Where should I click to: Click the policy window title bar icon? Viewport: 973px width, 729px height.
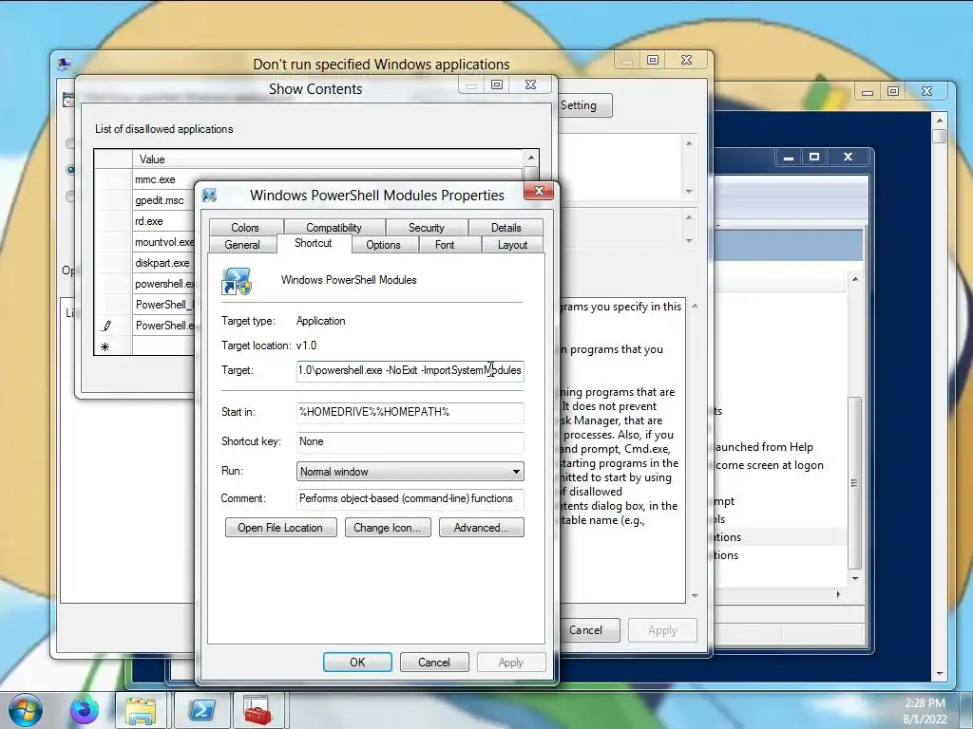click(64, 64)
